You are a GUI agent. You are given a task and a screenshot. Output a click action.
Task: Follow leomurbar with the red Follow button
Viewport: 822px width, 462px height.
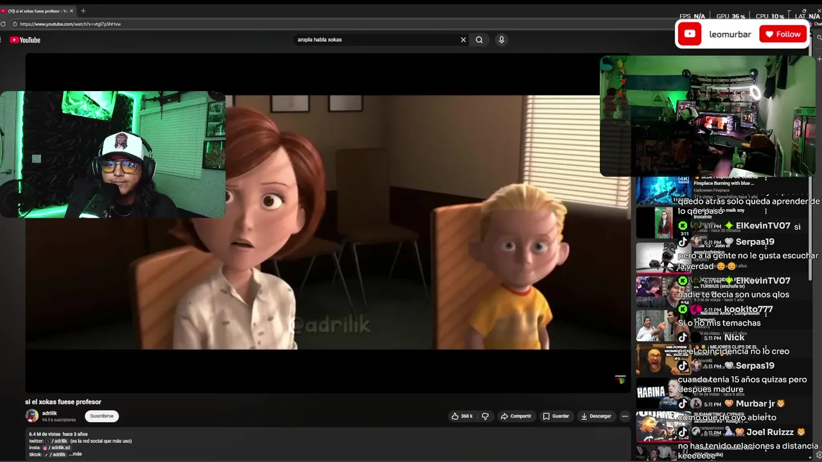click(x=783, y=34)
